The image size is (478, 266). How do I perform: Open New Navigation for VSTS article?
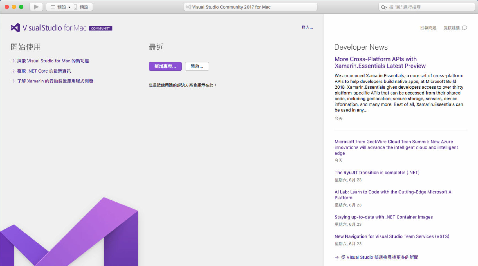click(x=392, y=236)
